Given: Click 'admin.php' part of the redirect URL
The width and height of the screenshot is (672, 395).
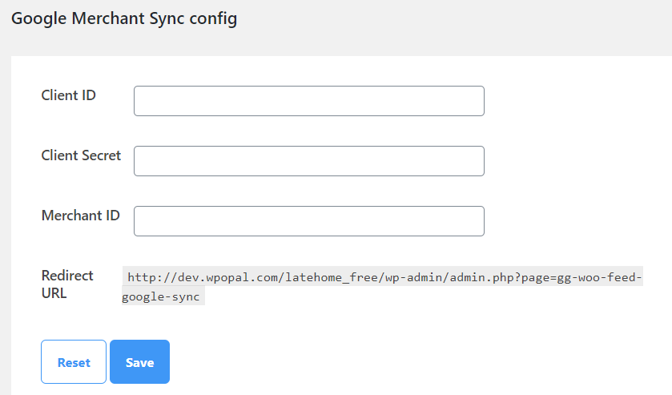Looking at the screenshot, I should (x=481, y=277).
